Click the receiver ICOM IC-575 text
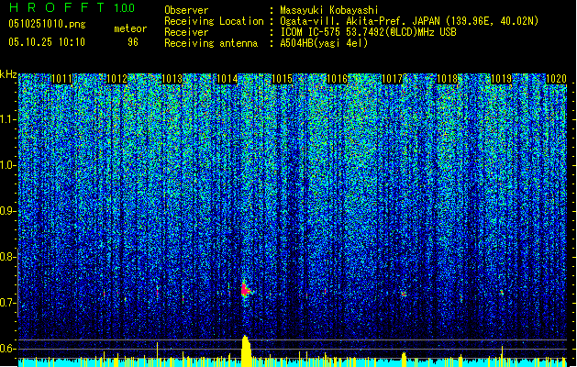This screenshot has height=367, width=577. pyautogui.click(x=368, y=32)
